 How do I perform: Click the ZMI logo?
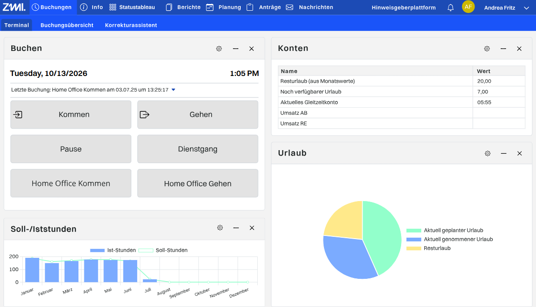point(14,7)
